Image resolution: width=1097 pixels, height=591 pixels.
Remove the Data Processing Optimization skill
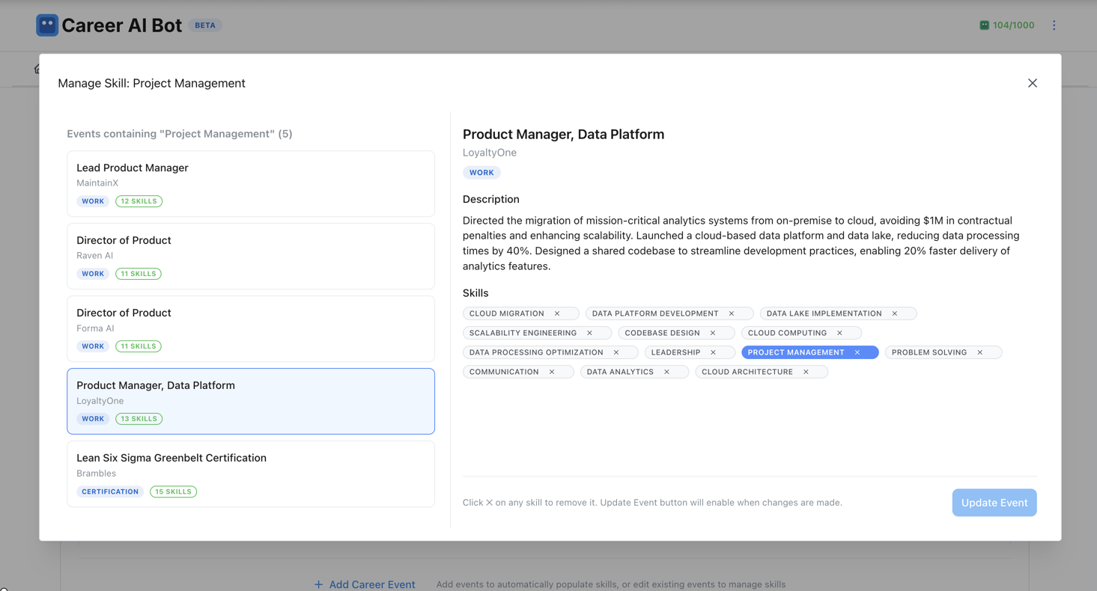click(x=616, y=352)
